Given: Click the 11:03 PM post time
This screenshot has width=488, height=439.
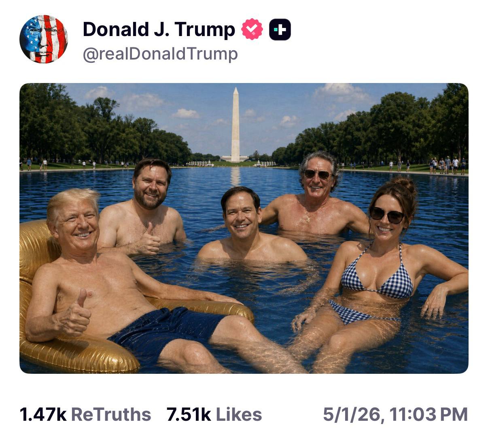Looking at the screenshot, I should click(x=429, y=415).
